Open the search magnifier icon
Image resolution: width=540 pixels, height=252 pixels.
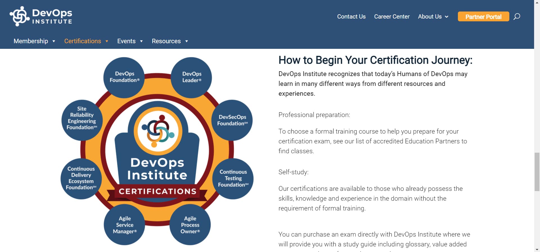pos(517,17)
